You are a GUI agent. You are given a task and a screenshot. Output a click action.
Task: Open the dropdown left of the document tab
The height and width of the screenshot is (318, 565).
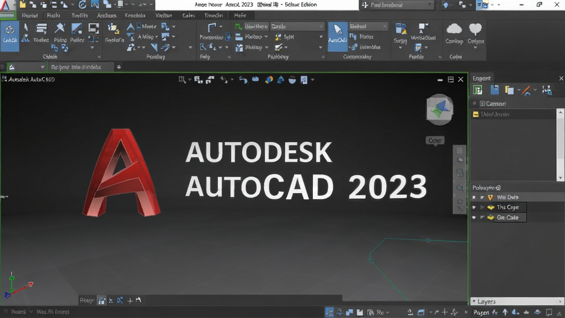coord(42,67)
